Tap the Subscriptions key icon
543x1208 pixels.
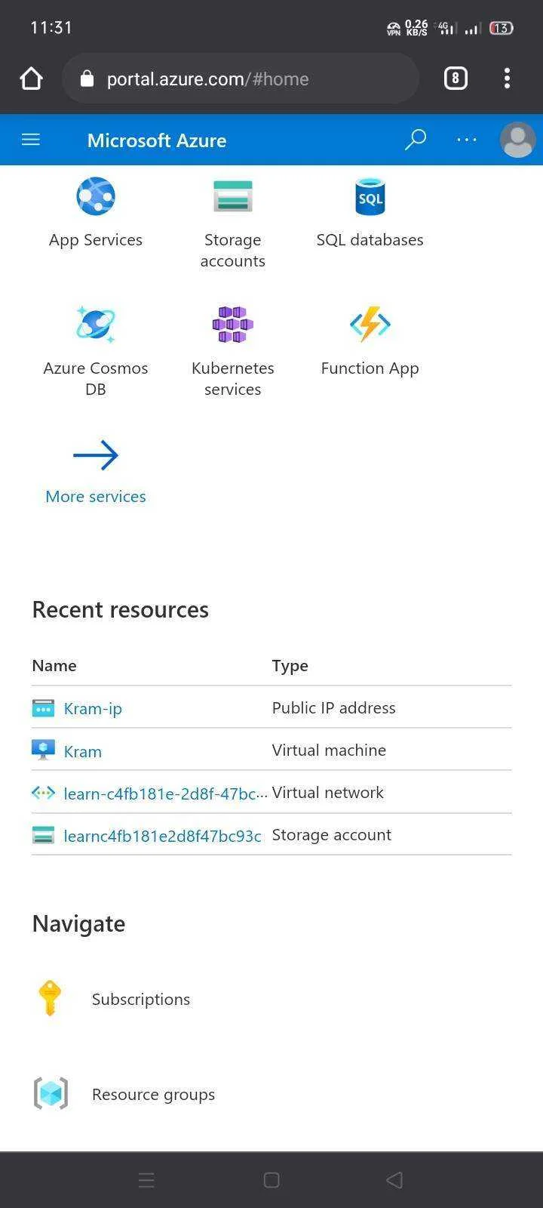pos(50,998)
